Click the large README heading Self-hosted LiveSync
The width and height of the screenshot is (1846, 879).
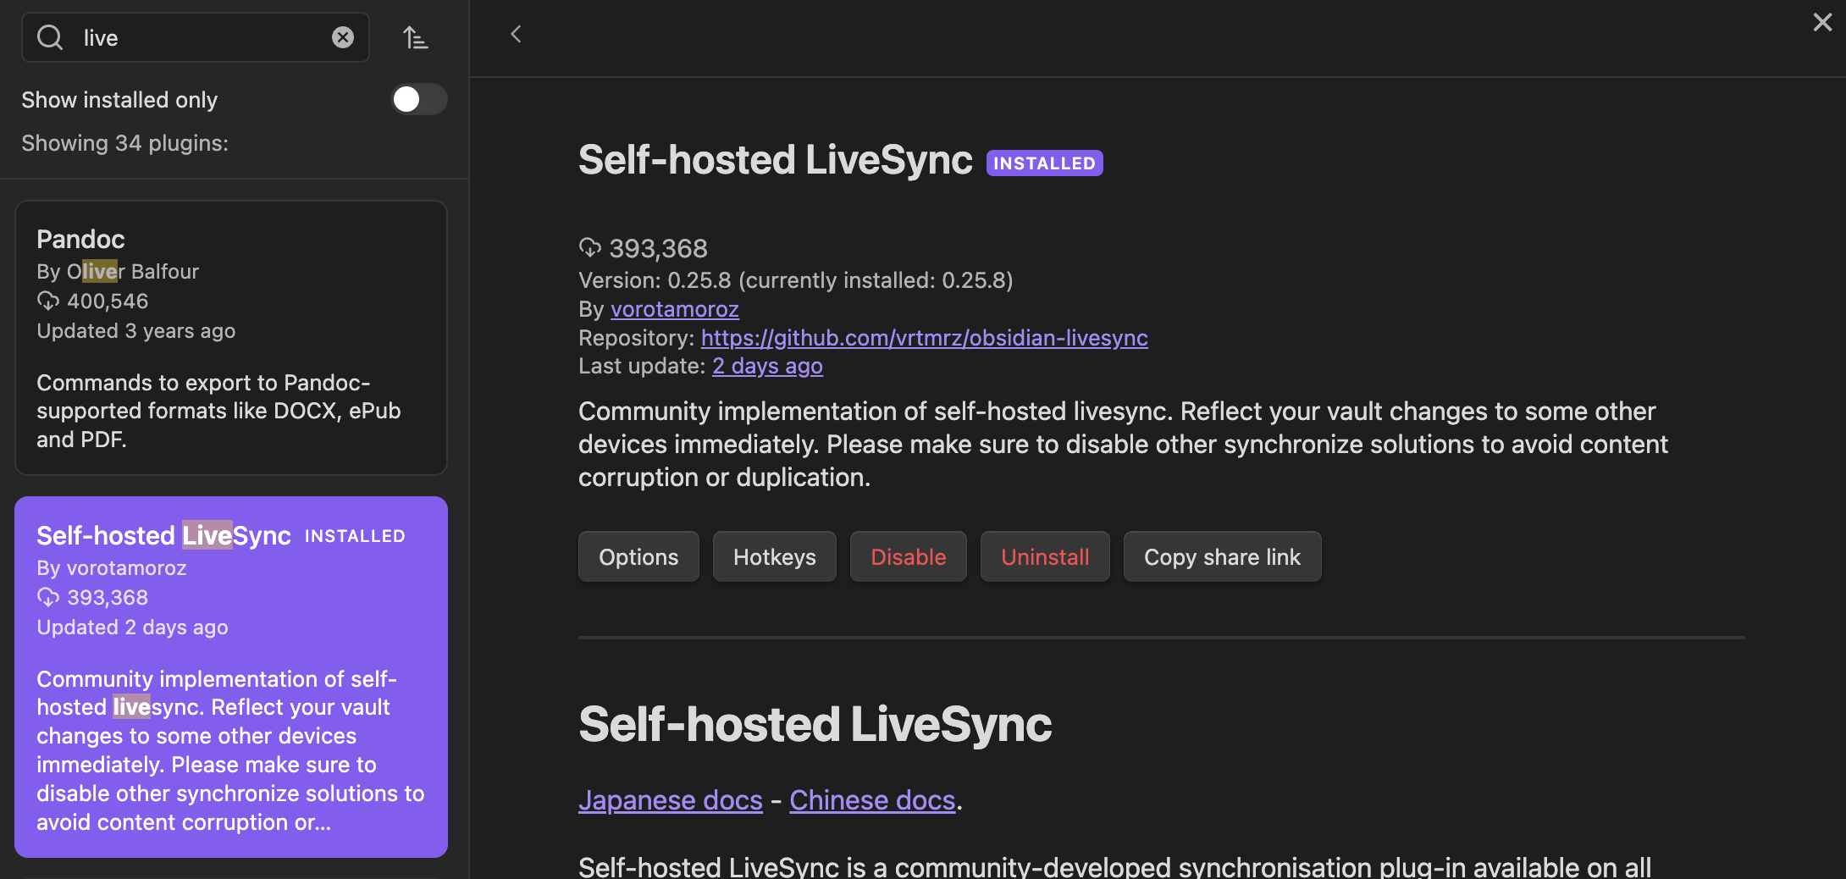pyautogui.click(x=815, y=724)
